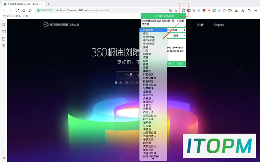
Task: Select 中文(香港) in the language list
Action: pyautogui.click(x=153, y=40)
